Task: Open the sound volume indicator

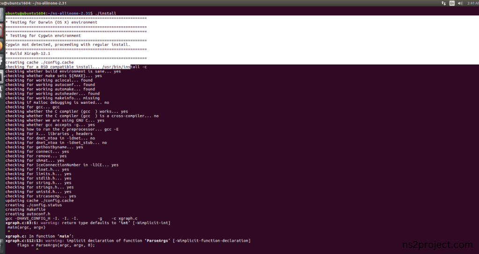Action: click(460, 3)
